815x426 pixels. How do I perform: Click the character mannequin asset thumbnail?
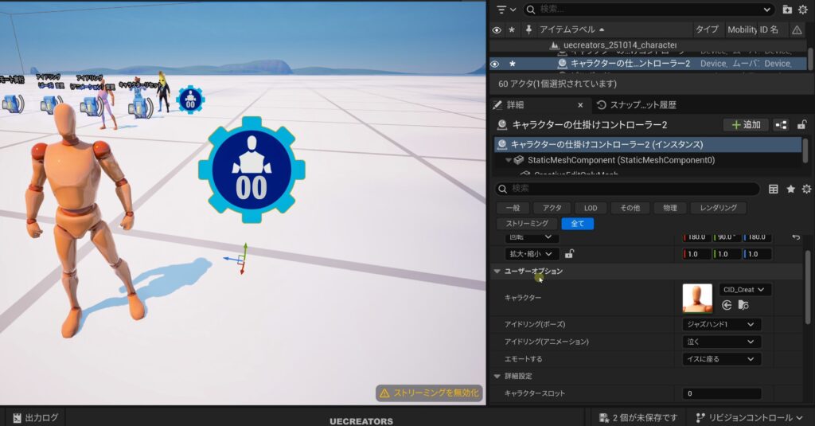pos(697,298)
